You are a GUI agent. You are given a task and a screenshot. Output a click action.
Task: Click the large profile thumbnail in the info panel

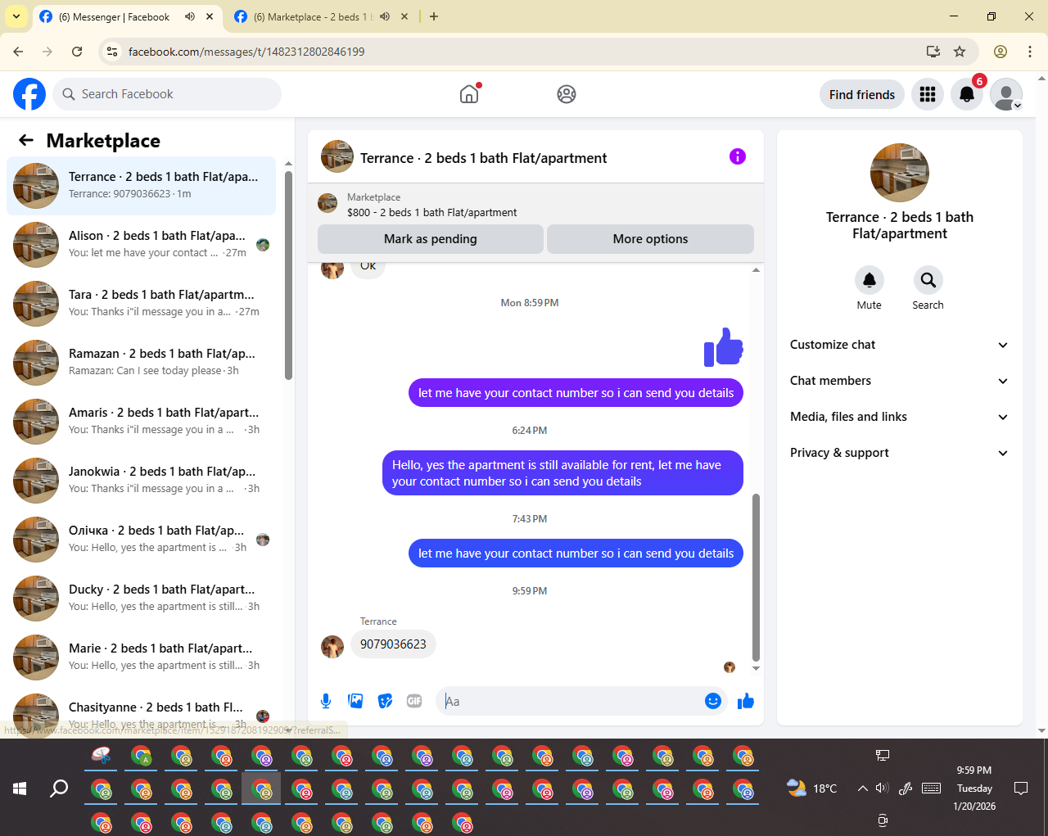tap(900, 173)
